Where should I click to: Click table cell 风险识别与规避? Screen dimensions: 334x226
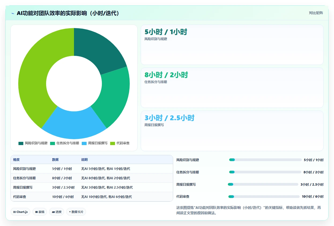tap(24, 169)
